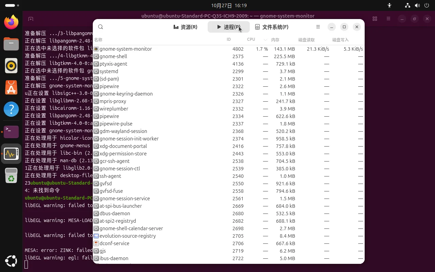Open the search icon in System Monitor
Viewport: 435px width, 272px height.
tap(101, 27)
